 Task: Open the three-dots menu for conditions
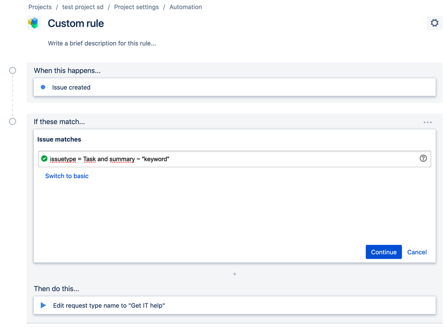428,122
